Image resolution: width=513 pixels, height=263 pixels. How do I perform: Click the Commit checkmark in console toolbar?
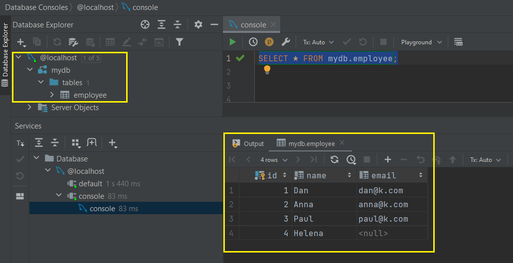(347, 42)
